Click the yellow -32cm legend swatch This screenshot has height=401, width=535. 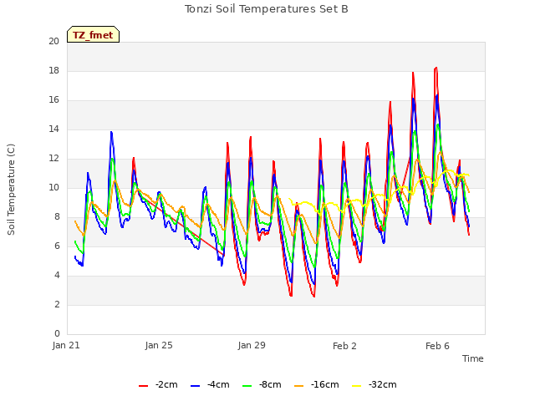pos(357,386)
